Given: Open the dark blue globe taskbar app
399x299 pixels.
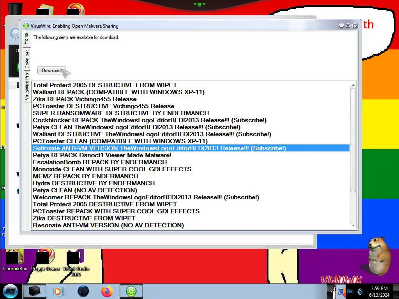Looking at the screenshot, I should [x=83, y=291].
